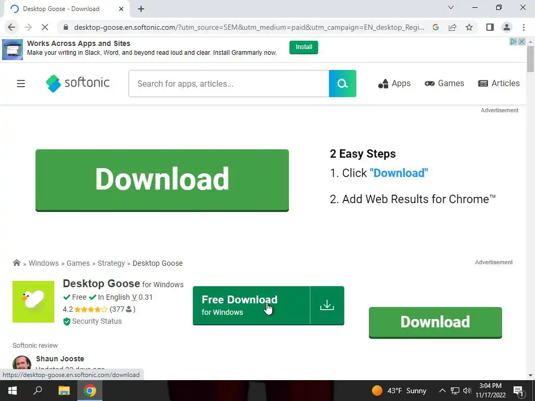
Task: Open the Articles section
Action: point(499,83)
